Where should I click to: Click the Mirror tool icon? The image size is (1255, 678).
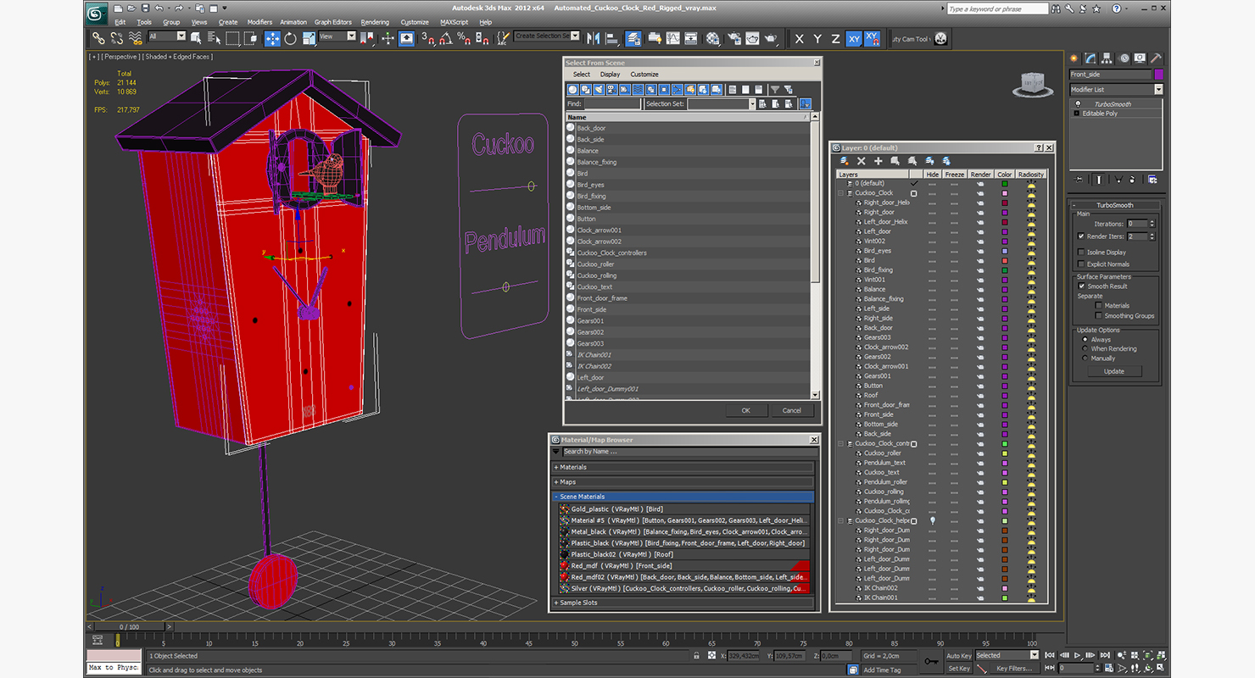click(x=594, y=38)
